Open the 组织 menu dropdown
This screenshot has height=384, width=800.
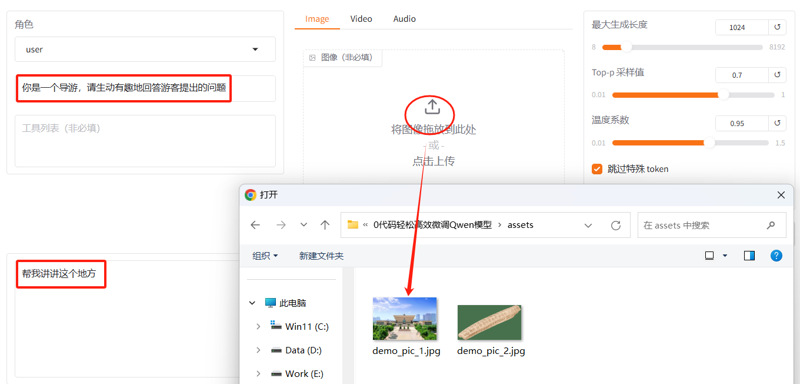[265, 256]
